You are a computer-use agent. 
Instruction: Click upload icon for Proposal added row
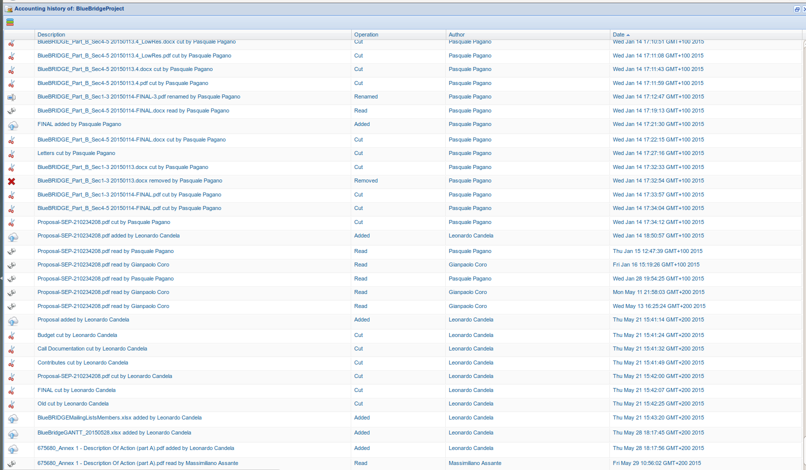(x=13, y=321)
